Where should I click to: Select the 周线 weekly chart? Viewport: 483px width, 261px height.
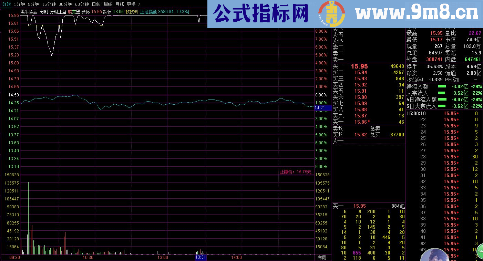108,4
